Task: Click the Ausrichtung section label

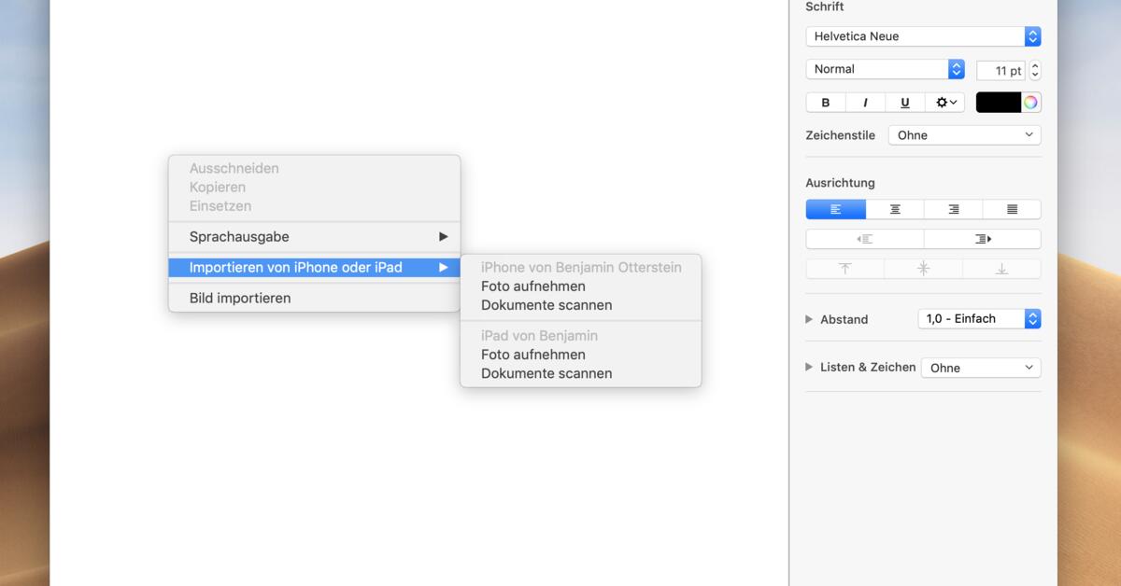Action: click(840, 183)
